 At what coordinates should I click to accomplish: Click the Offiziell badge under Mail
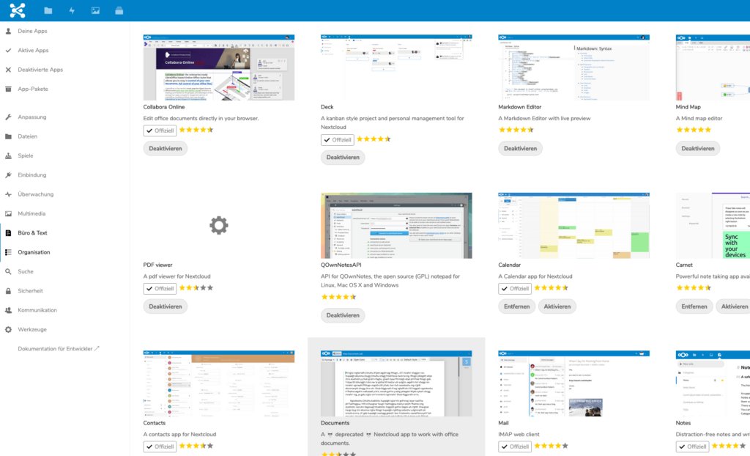[x=515, y=446]
